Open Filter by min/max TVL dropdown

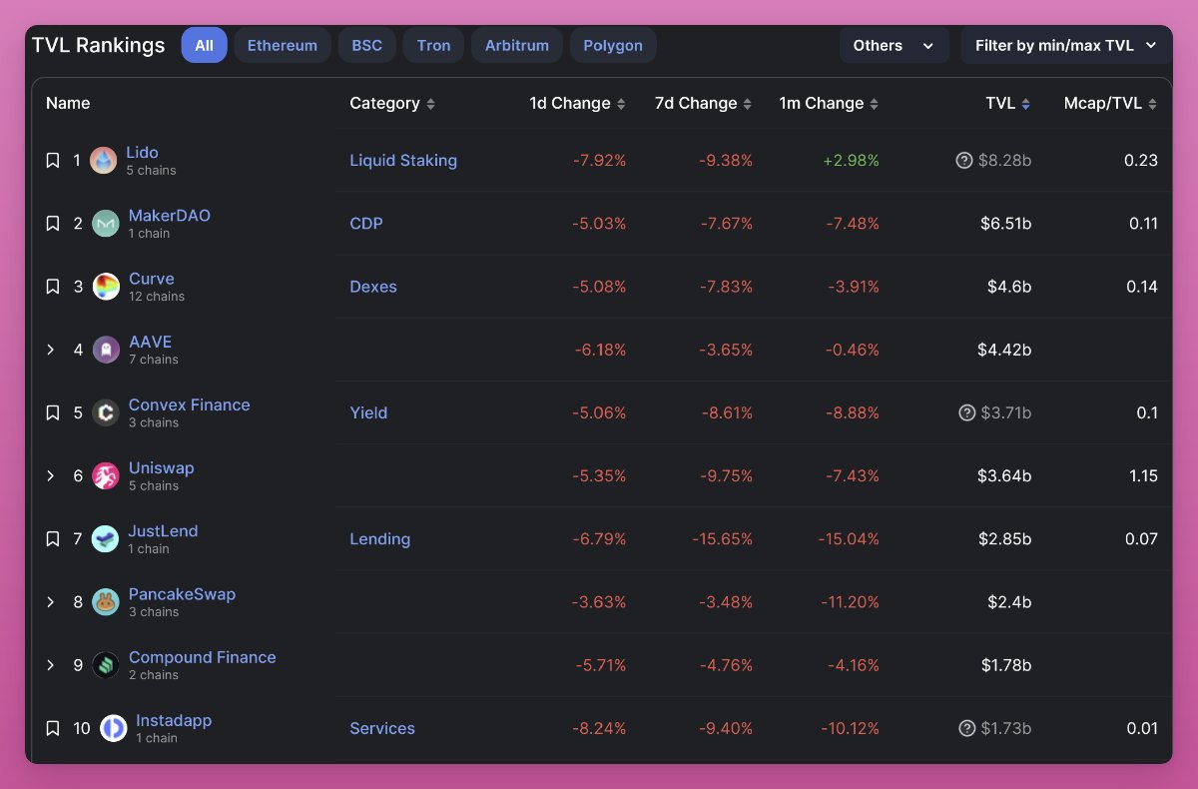coord(1066,45)
